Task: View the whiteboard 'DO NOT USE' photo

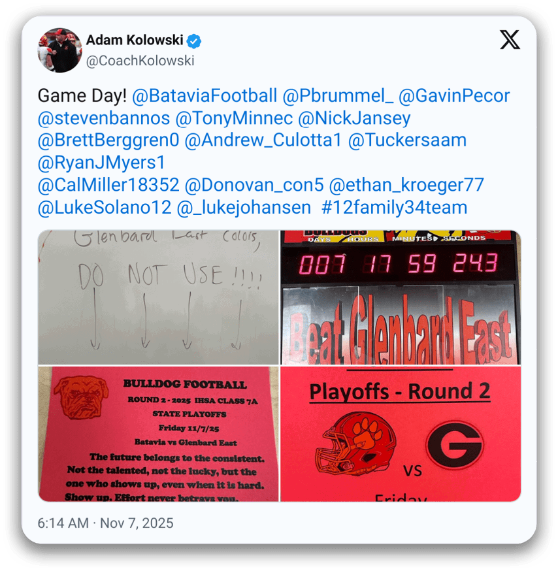Action: click(158, 297)
